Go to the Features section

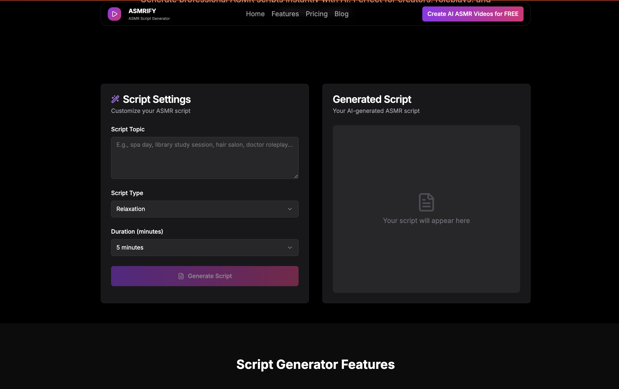coord(285,14)
